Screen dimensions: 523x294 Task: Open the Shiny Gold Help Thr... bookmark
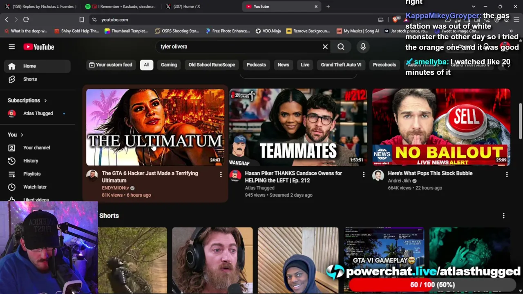coord(76,31)
